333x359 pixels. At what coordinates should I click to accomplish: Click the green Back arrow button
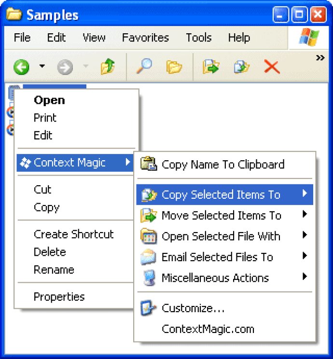(21, 67)
